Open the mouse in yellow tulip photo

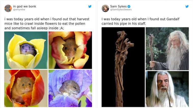point(26,50)
